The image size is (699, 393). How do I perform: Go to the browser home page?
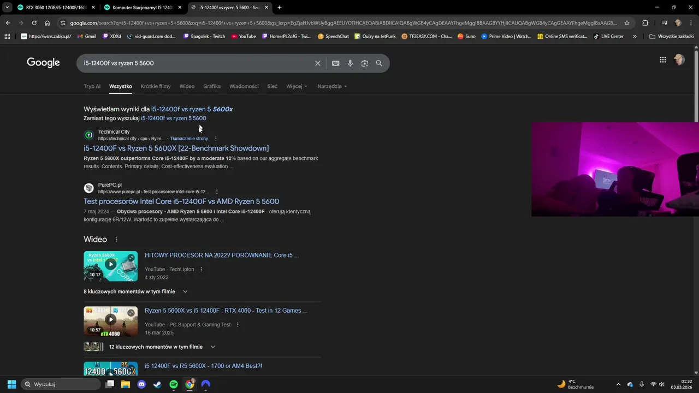pyautogui.click(x=47, y=23)
